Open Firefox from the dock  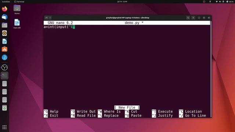pos(4,9)
